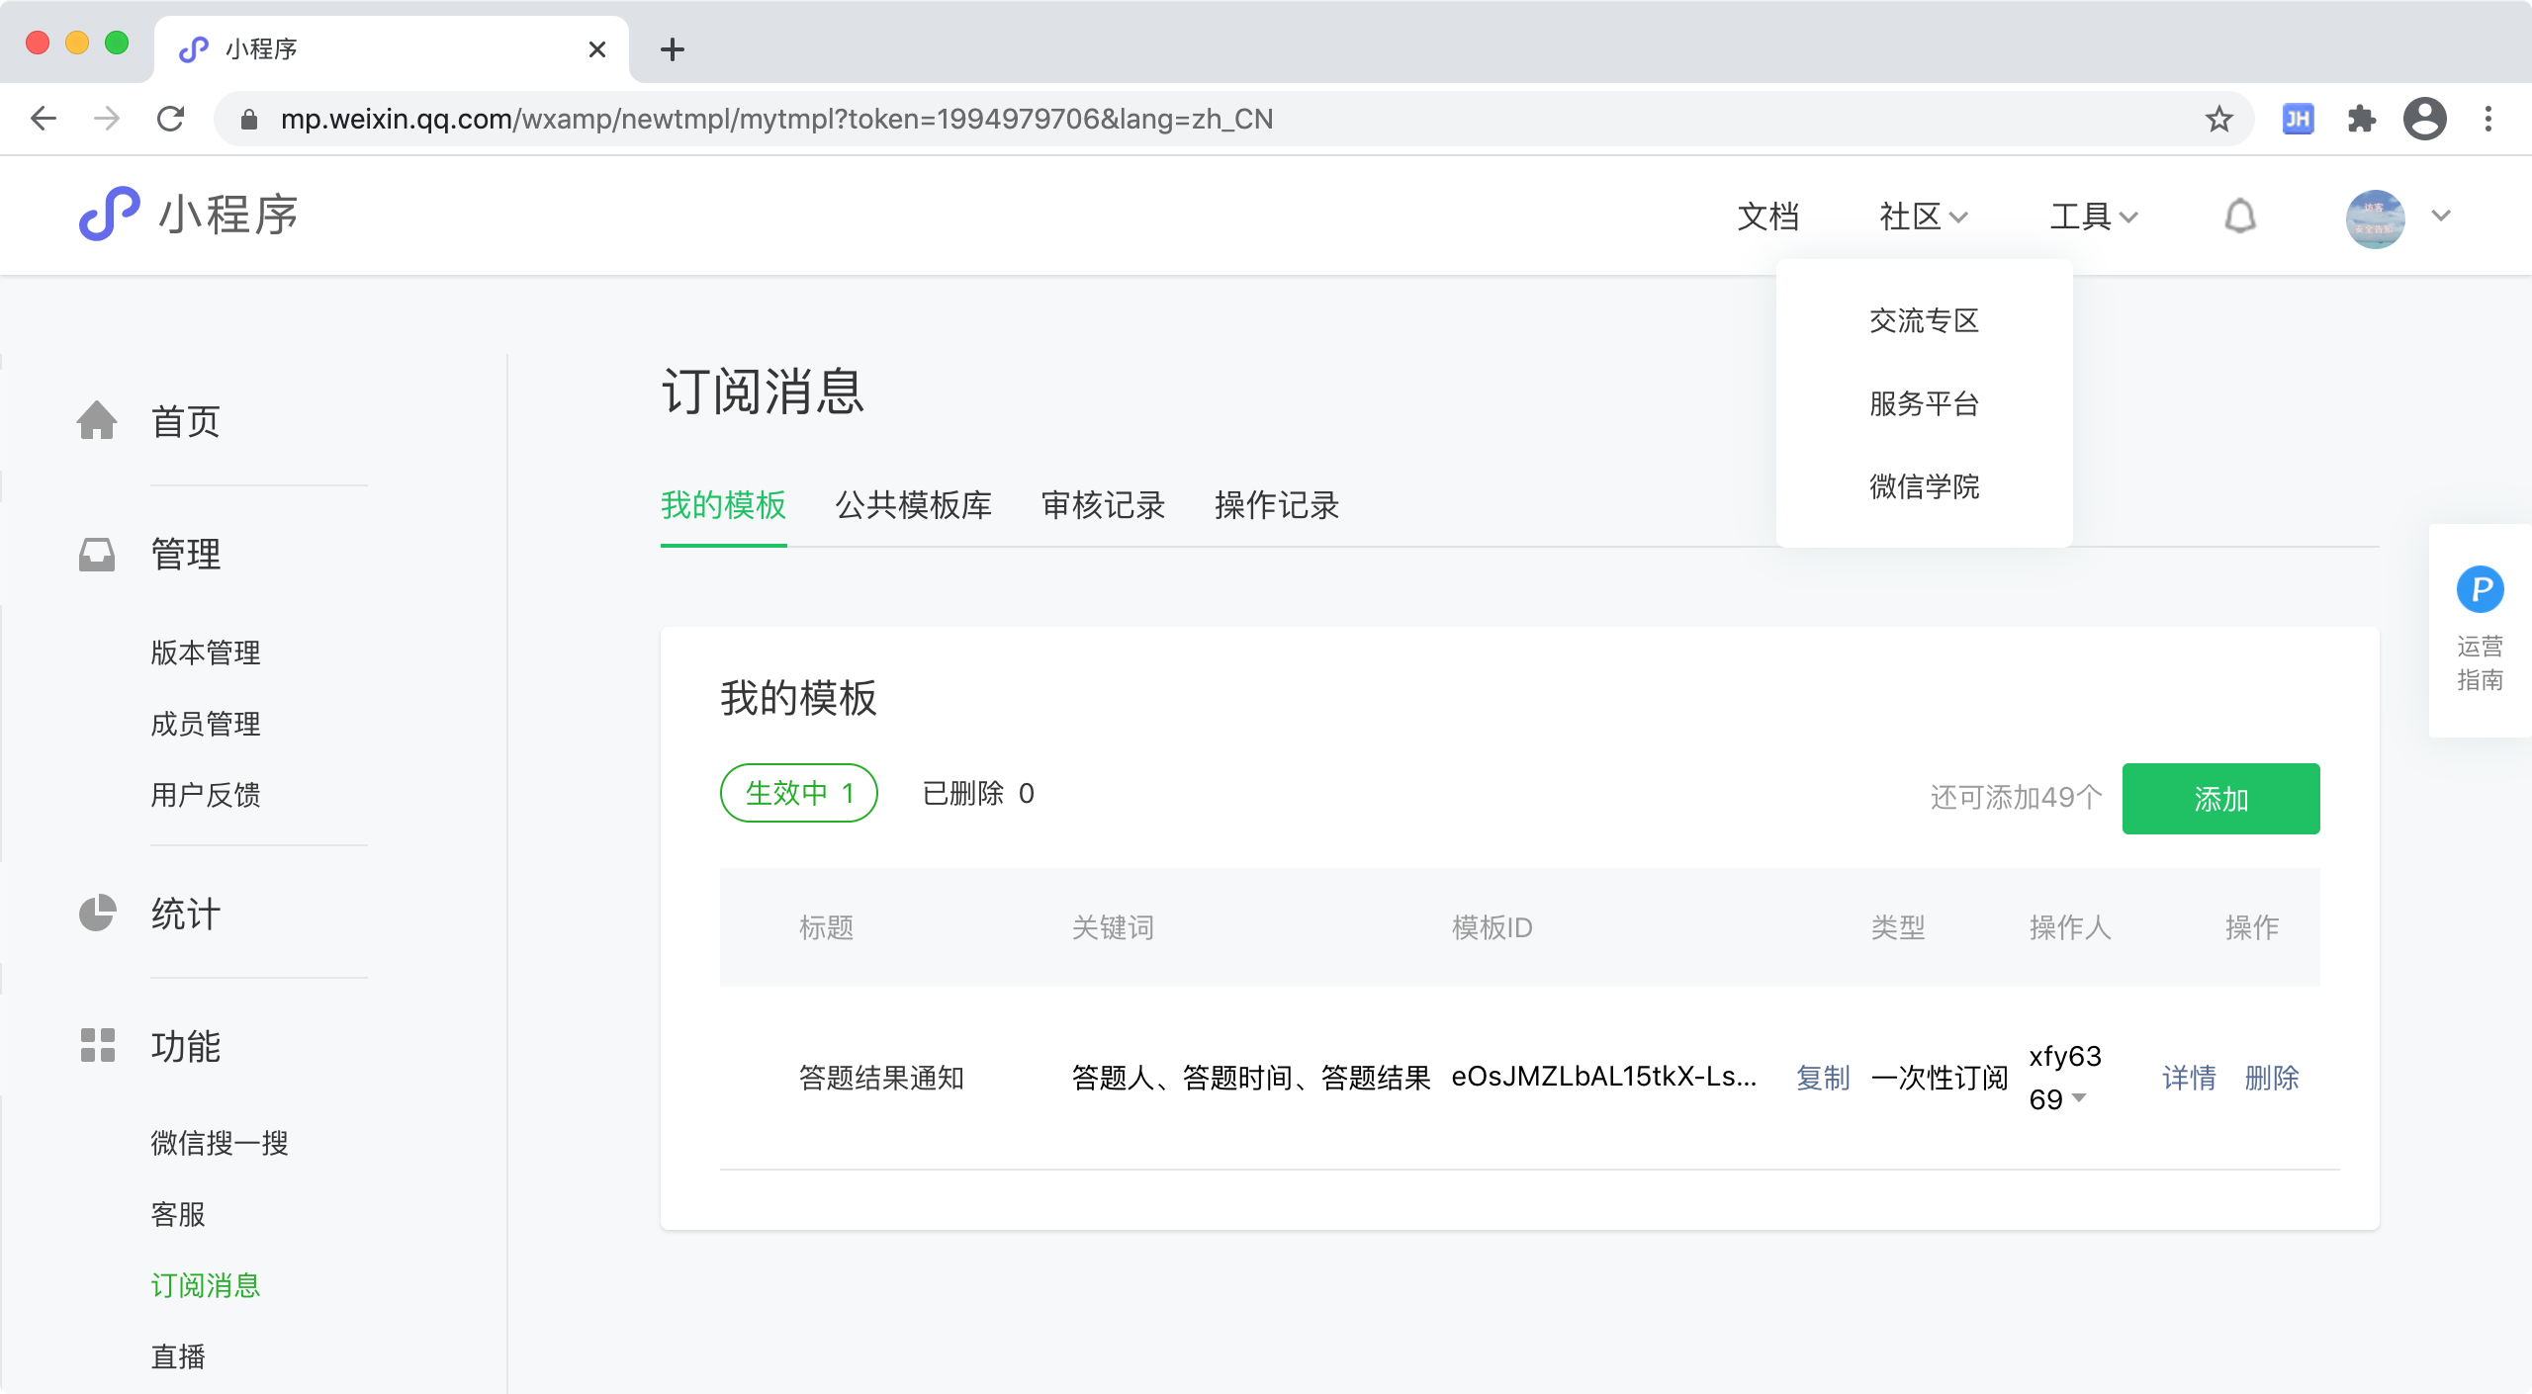Click the notification bell icon

click(x=2239, y=216)
